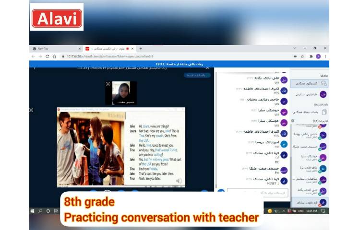This screenshot has width=360, height=230.
Task: Open the shared notes document icon
Action: [x=323, y=112]
